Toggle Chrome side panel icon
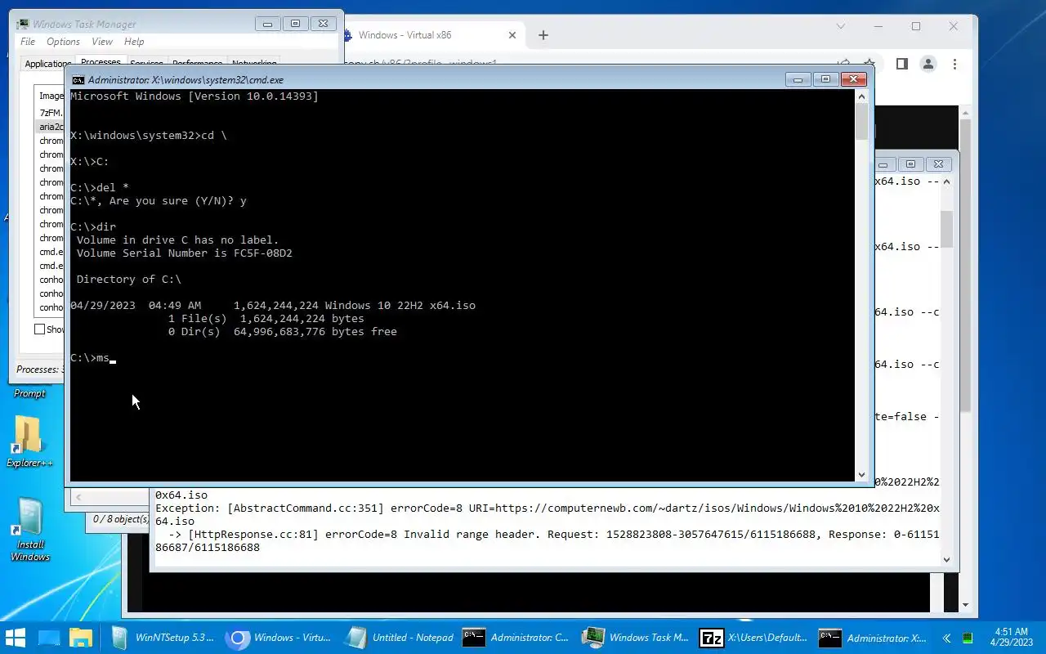 tap(901, 64)
